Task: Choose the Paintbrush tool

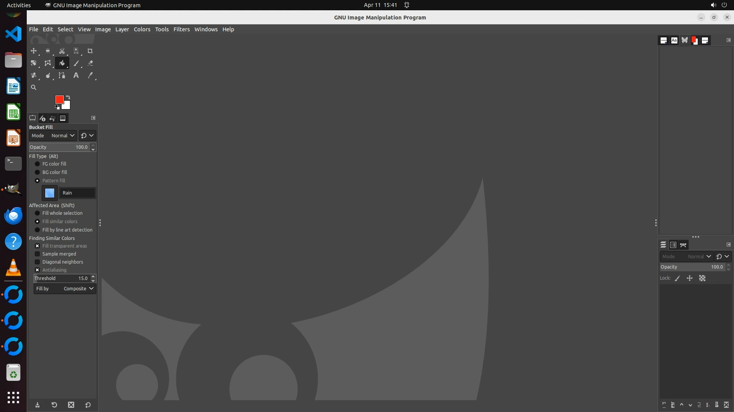Action: [x=76, y=63]
